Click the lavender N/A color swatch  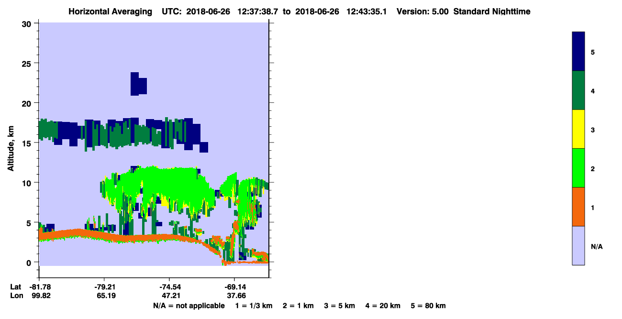click(578, 245)
